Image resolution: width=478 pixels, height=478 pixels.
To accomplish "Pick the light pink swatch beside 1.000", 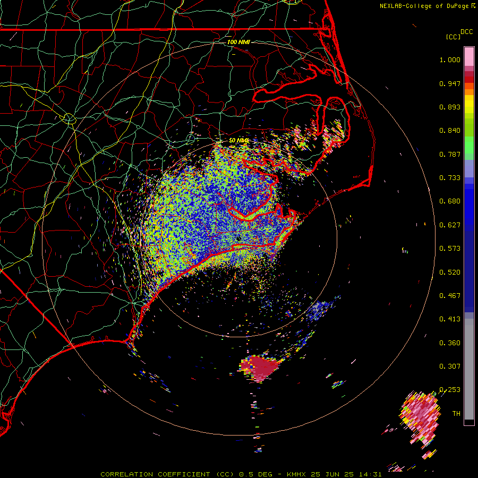I will pyautogui.click(x=469, y=57).
